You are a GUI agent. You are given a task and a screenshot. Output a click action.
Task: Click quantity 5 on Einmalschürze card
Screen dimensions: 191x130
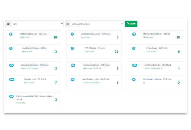click(117, 37)
